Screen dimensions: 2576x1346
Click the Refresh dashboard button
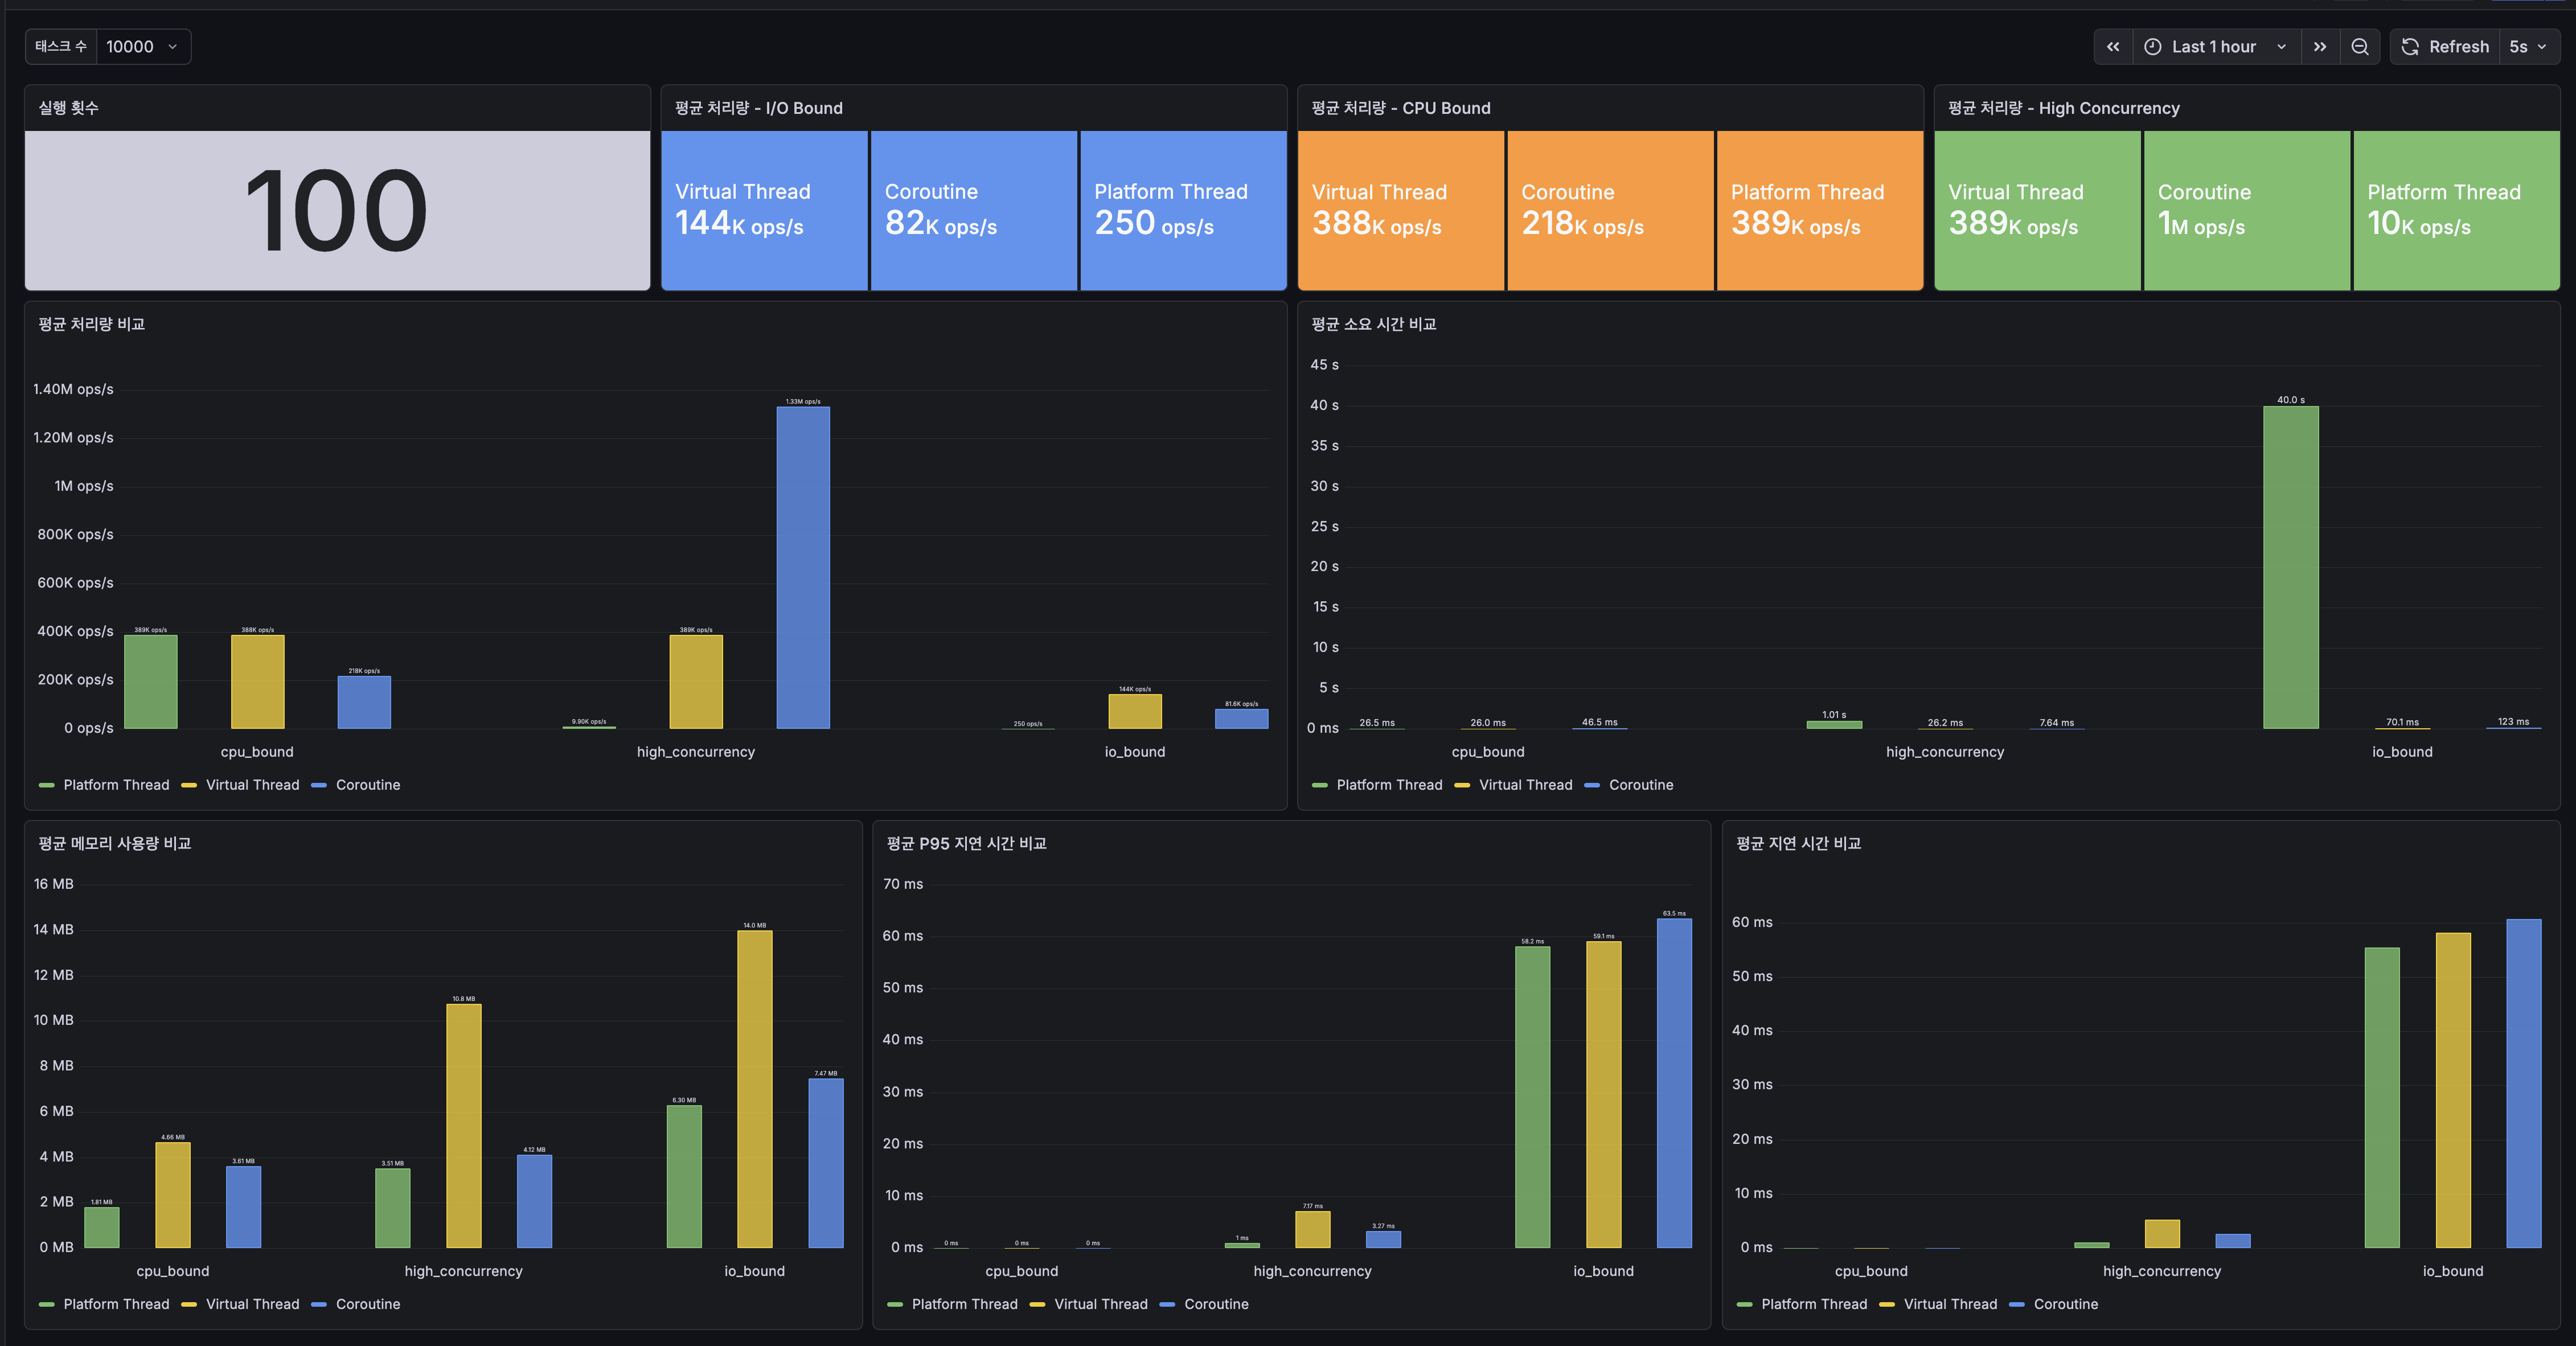click(x=2445, y=47)
